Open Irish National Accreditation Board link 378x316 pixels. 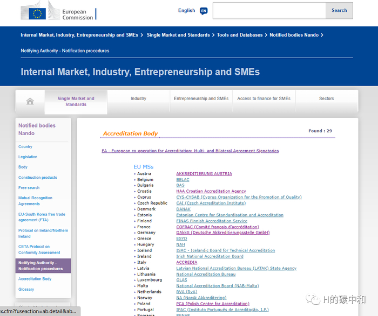210,256
